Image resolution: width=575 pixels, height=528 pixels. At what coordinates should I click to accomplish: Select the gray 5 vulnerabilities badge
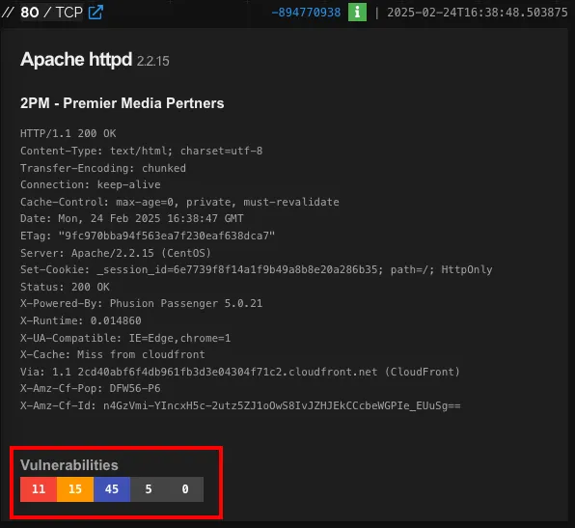[x=149, y=489]
